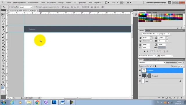Screen dimensions: 186x105
Task: Switch to the Каналы tab
Action: coord(147,60)
